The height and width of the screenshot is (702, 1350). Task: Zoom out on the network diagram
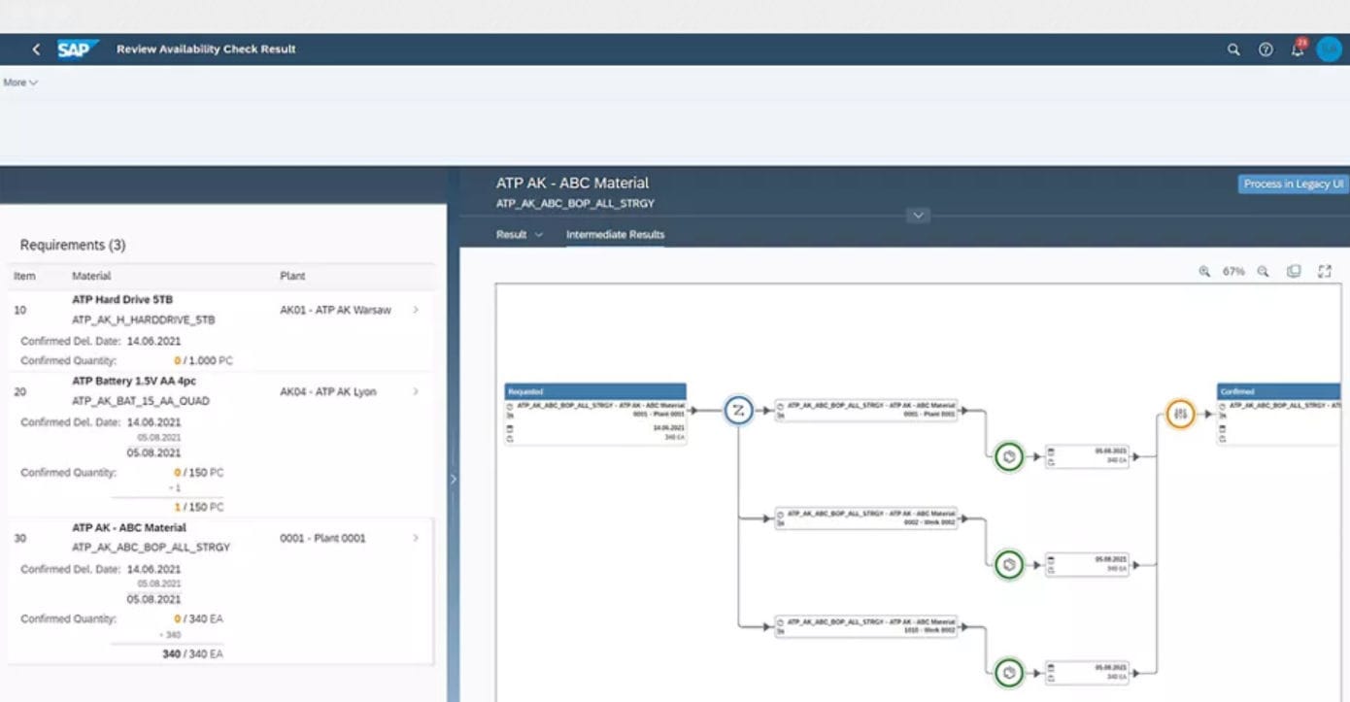tap(1263, 272)
